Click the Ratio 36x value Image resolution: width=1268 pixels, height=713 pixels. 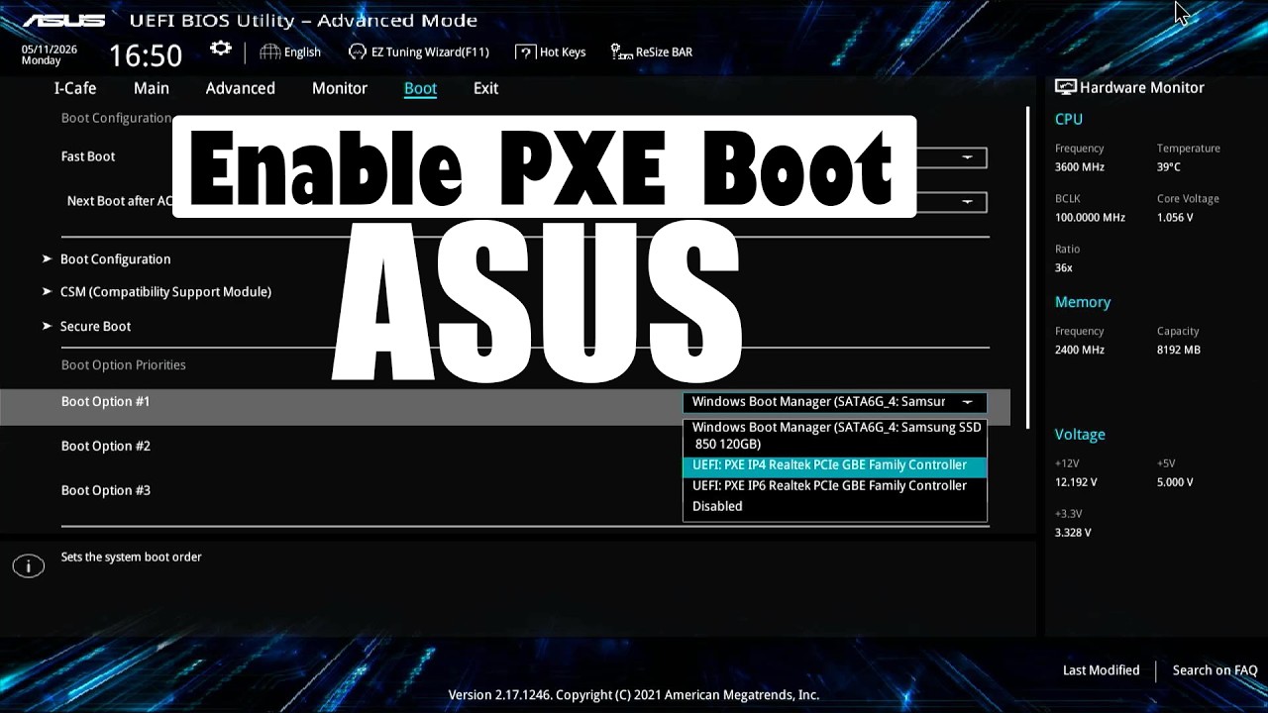pyautogui.click(x=1064, y=268)
